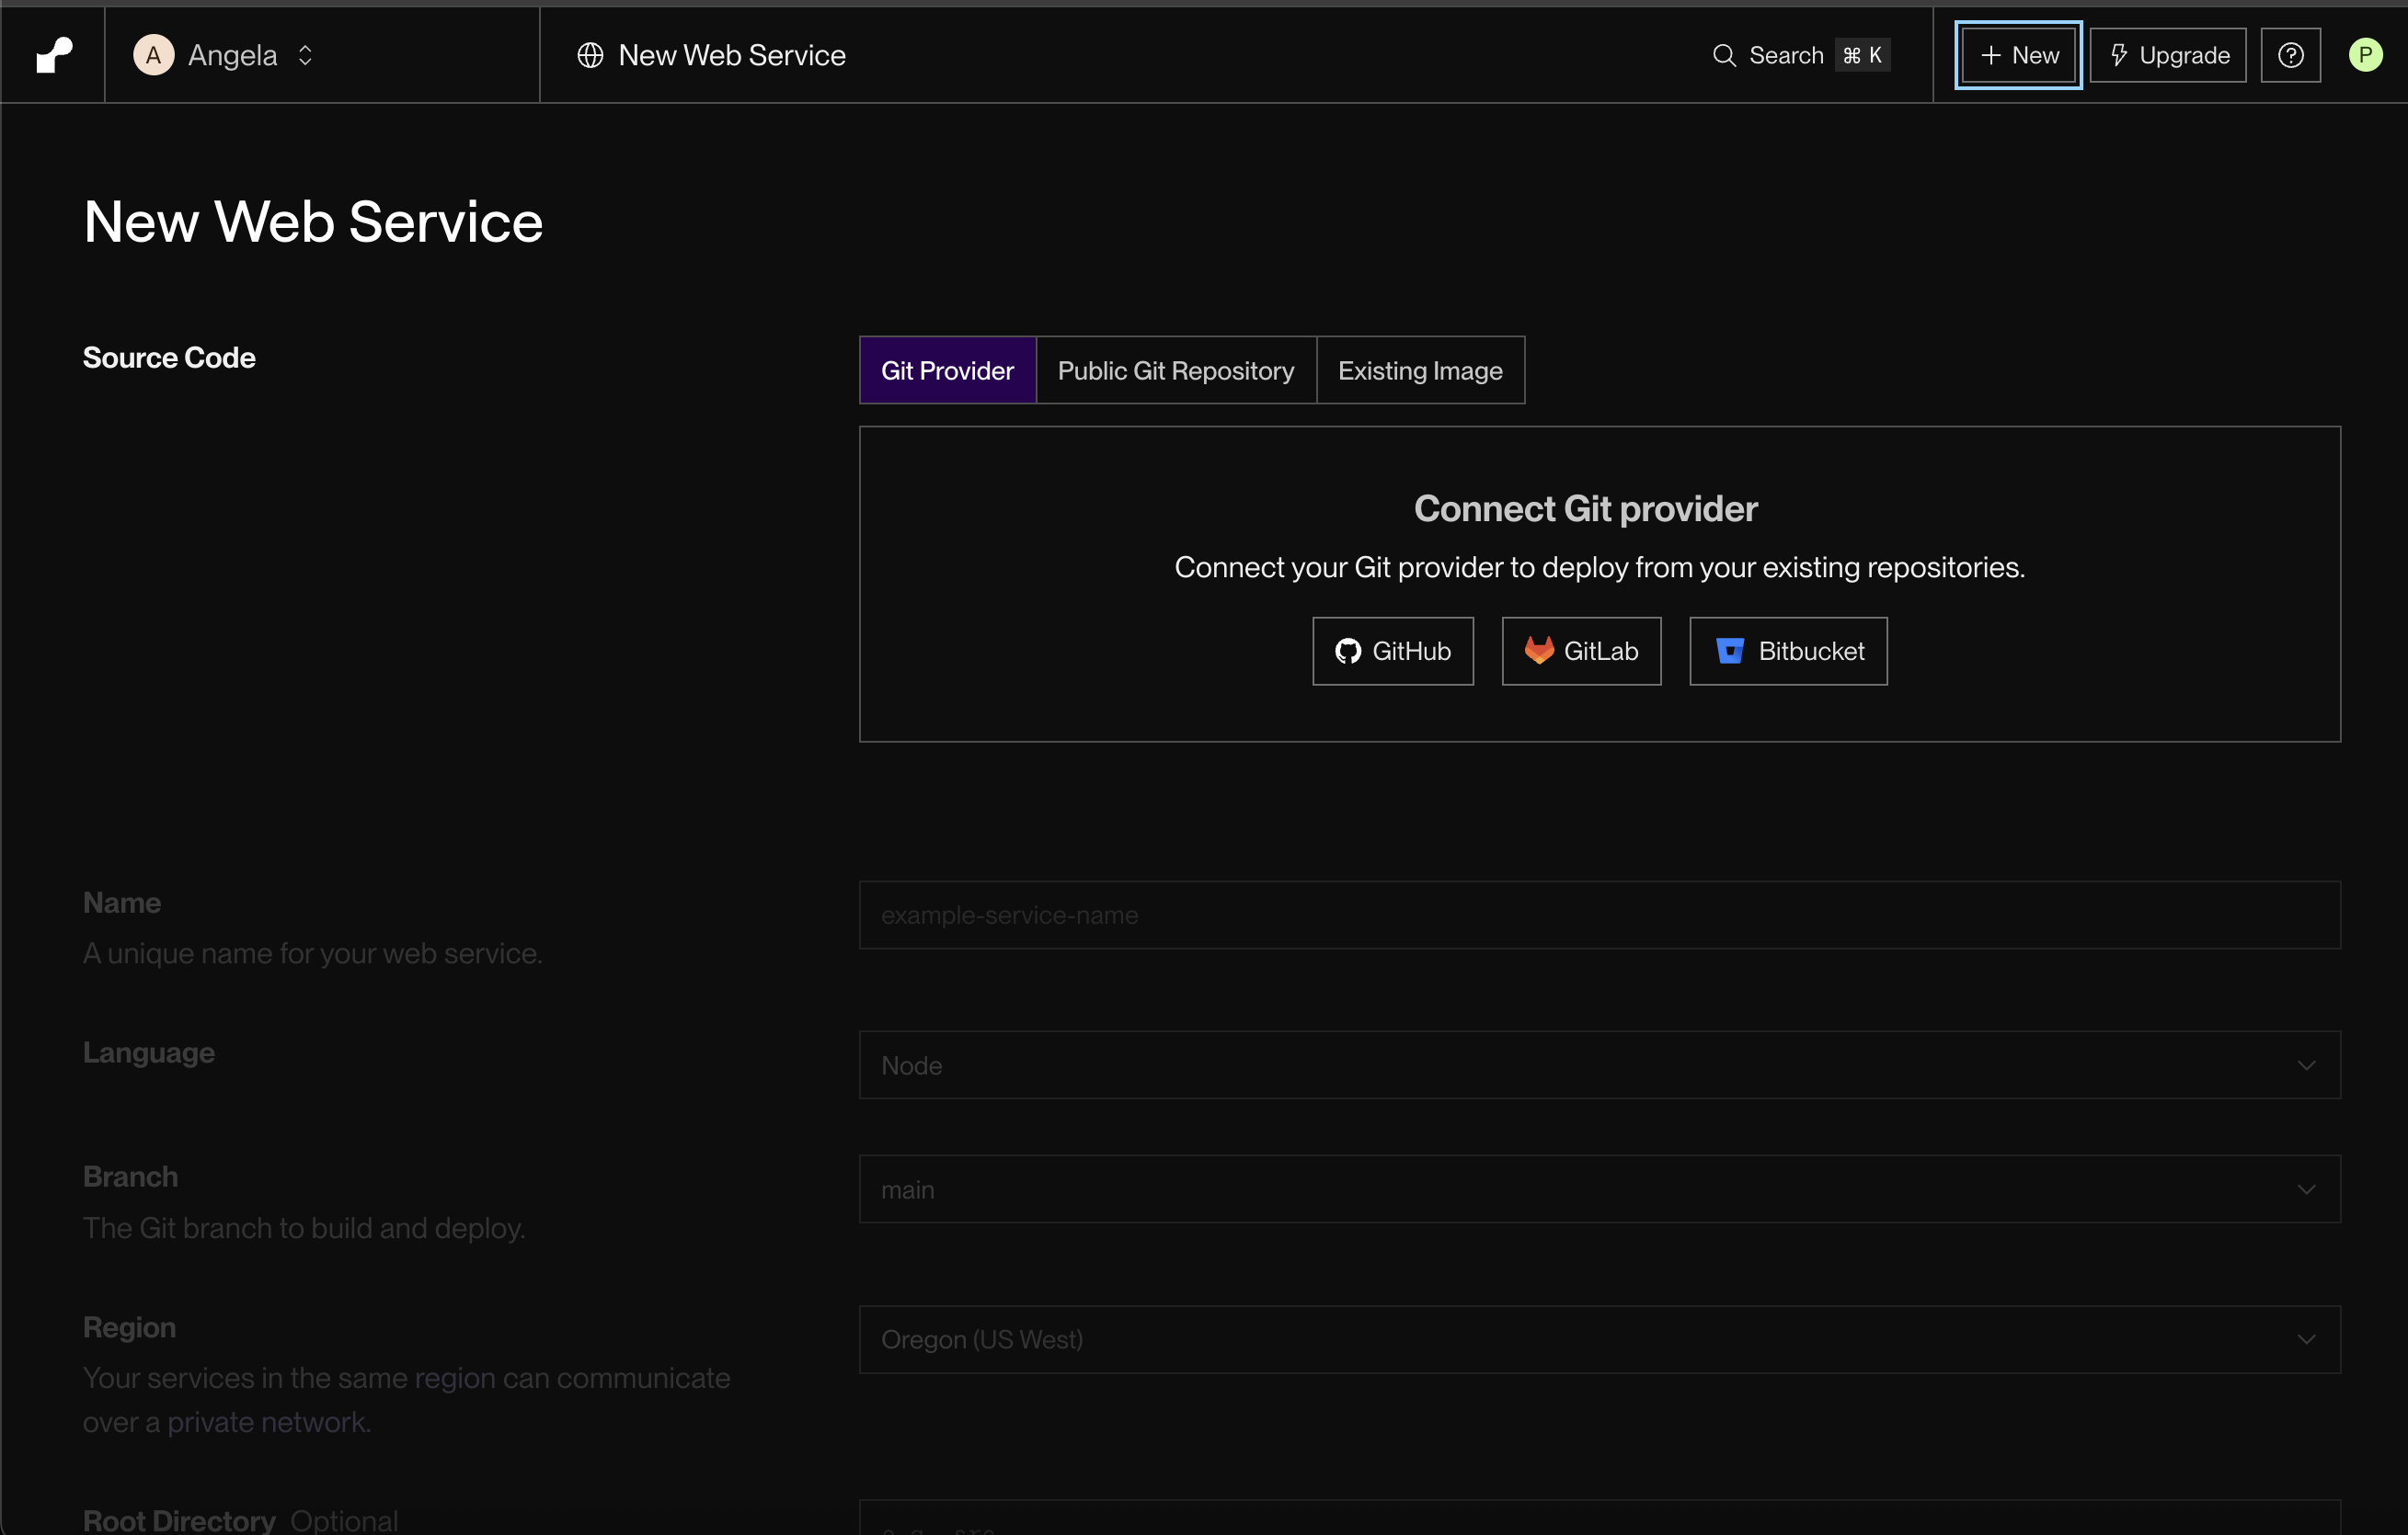
Task: Select the Git Provider tab
Action: (946, 370)
